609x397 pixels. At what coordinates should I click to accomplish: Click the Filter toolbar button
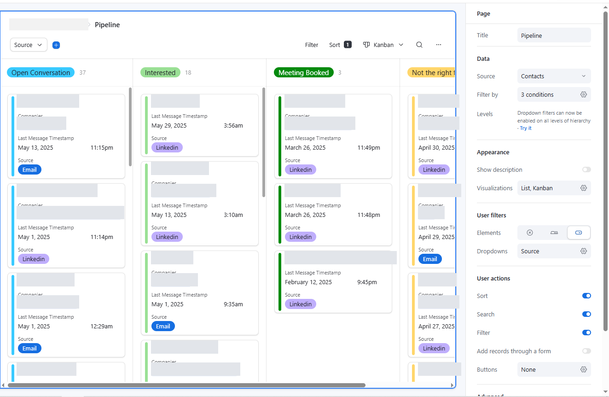point(312,45)
